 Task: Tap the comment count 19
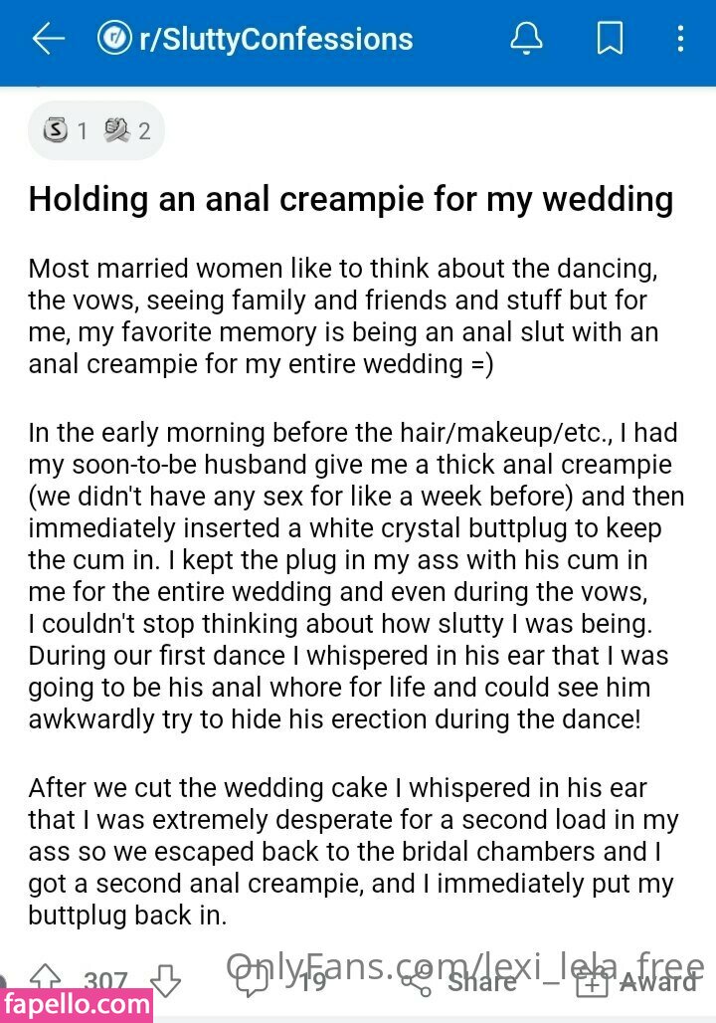pos(312,981)
